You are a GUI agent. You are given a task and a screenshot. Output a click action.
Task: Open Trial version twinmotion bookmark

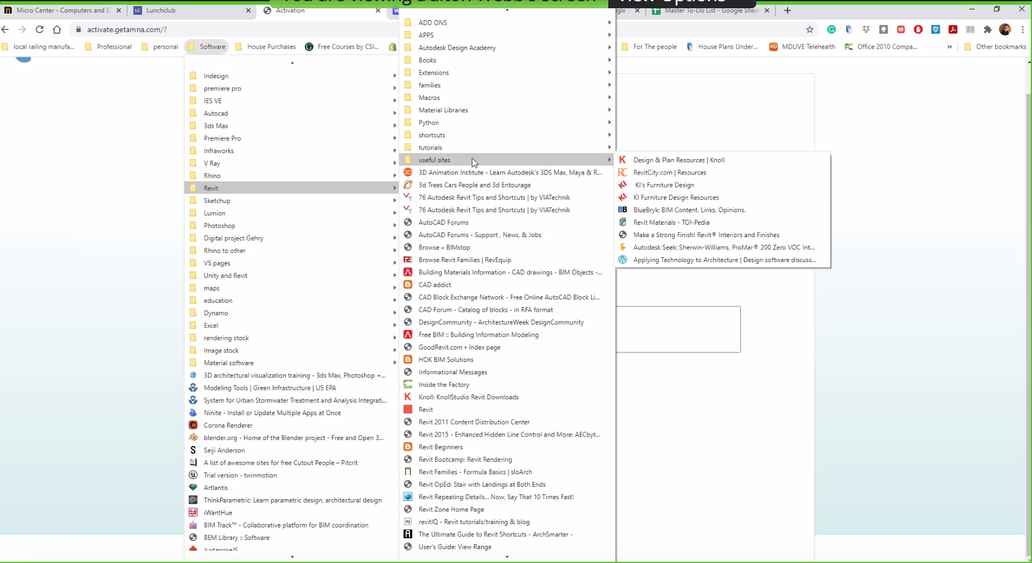click(x=292, y=475)
